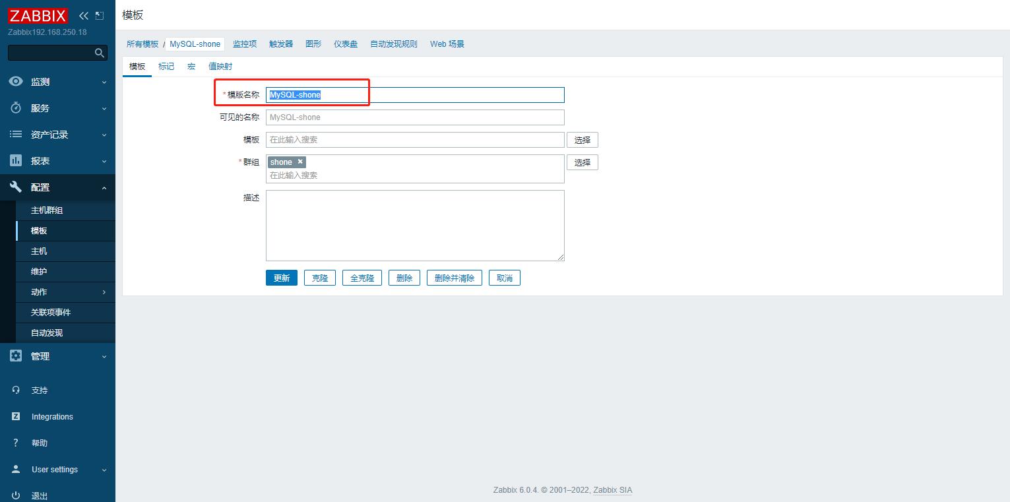
Task: Expand the 动作 submenu arrow
Action: tap(104, 292)
